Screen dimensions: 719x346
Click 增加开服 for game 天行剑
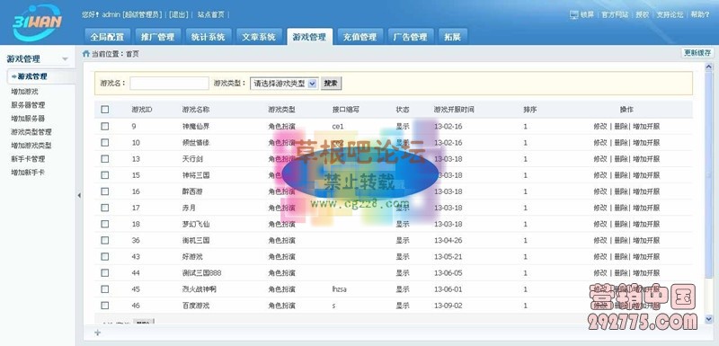coord(646,158)
